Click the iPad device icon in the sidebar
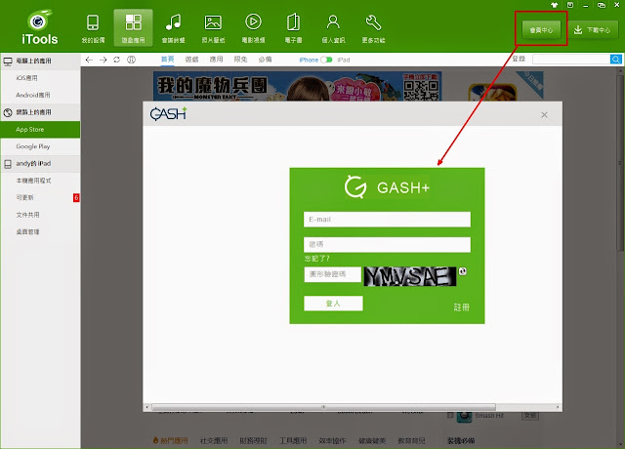The height and width of the screenshot is (449, 625). click(x=8, y=164)
